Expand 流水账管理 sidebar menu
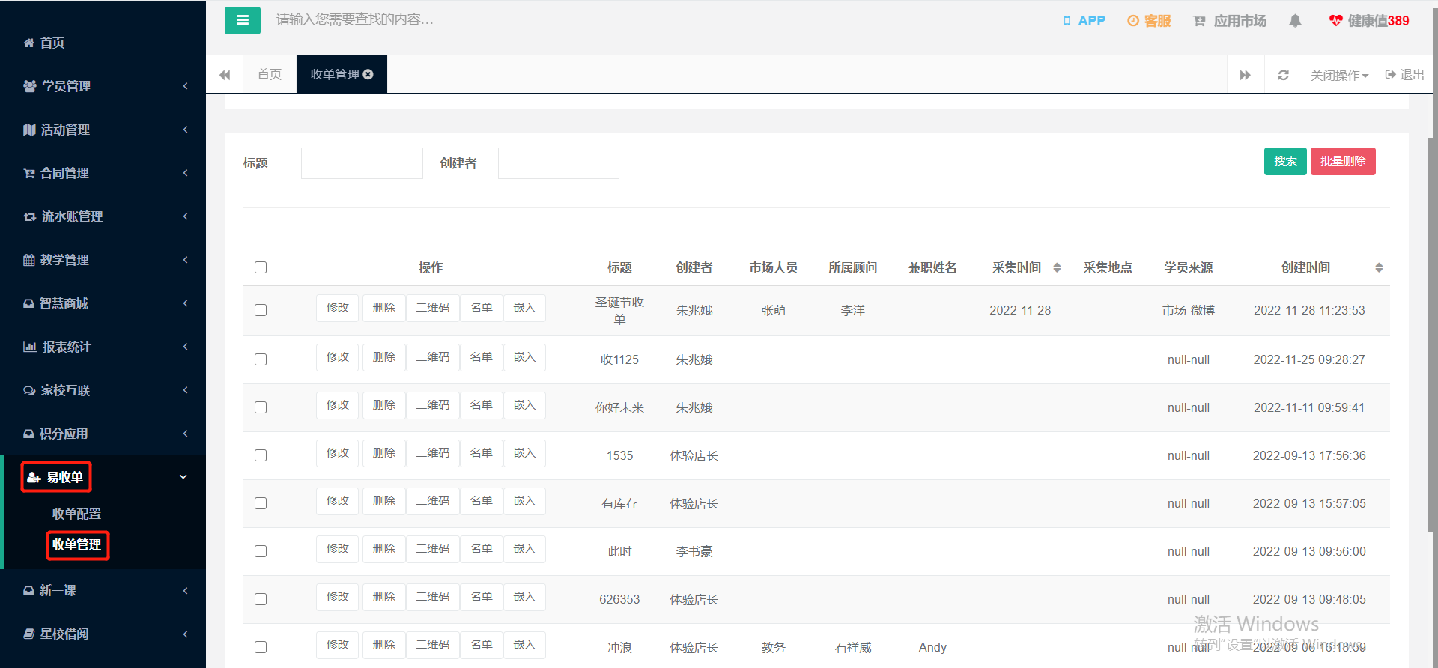 click(x=103, y=216)
